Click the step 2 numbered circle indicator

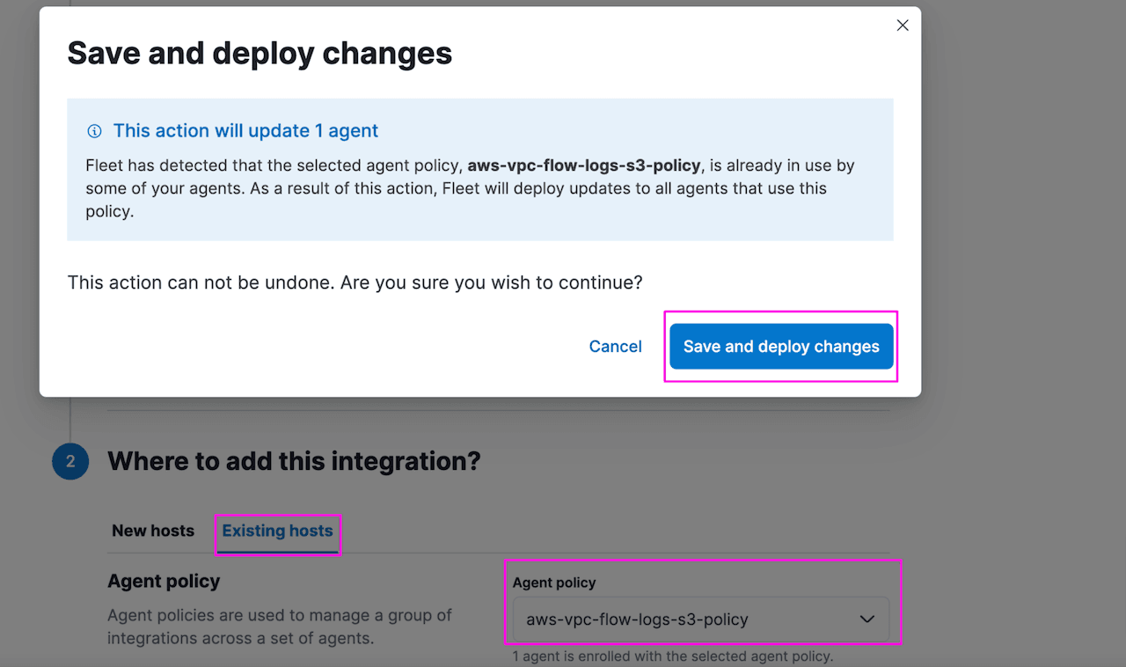click(x=70, y=461)
